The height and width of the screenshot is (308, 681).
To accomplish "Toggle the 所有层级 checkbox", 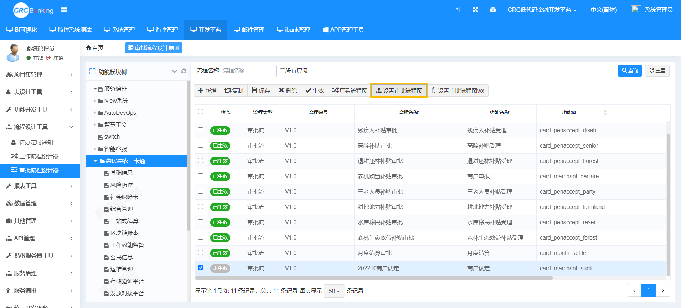I will 283,71.
